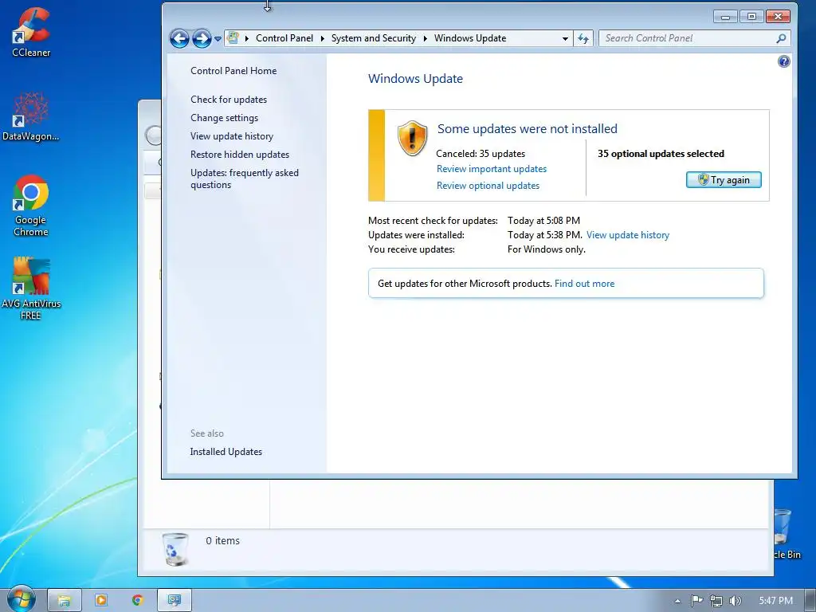
Task: Click 0 items text in background window
Action: [223, 541]
